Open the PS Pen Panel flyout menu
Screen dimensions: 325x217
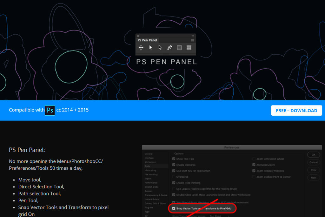tap(193, 40)
